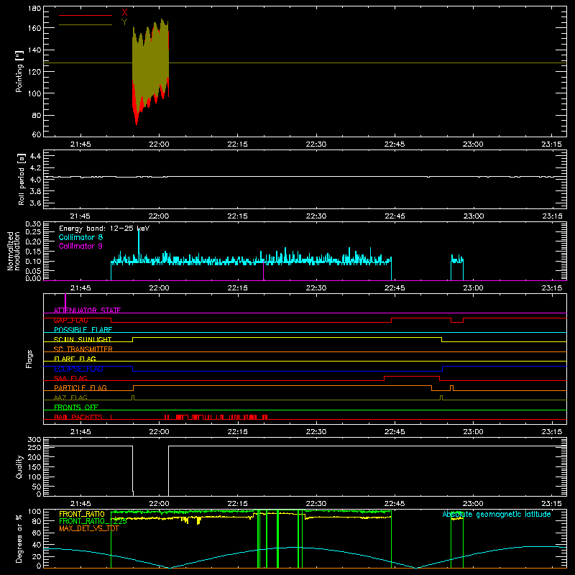Click the yellow FRONT_RATIO legend entry
The image size is (575, 575).
(82, 514)
